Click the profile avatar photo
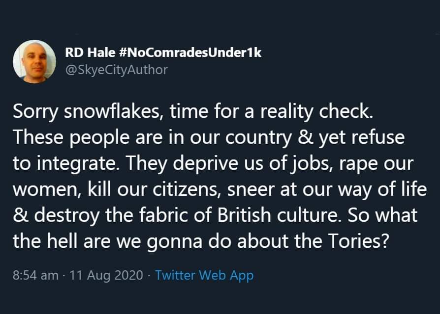 [34, 61]
